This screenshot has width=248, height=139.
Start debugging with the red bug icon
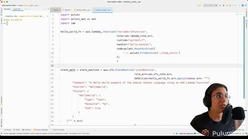[224, 5]
